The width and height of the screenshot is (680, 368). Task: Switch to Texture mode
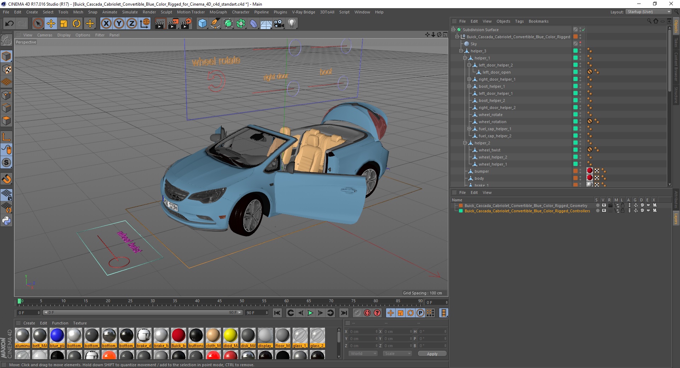coord(6,69)
